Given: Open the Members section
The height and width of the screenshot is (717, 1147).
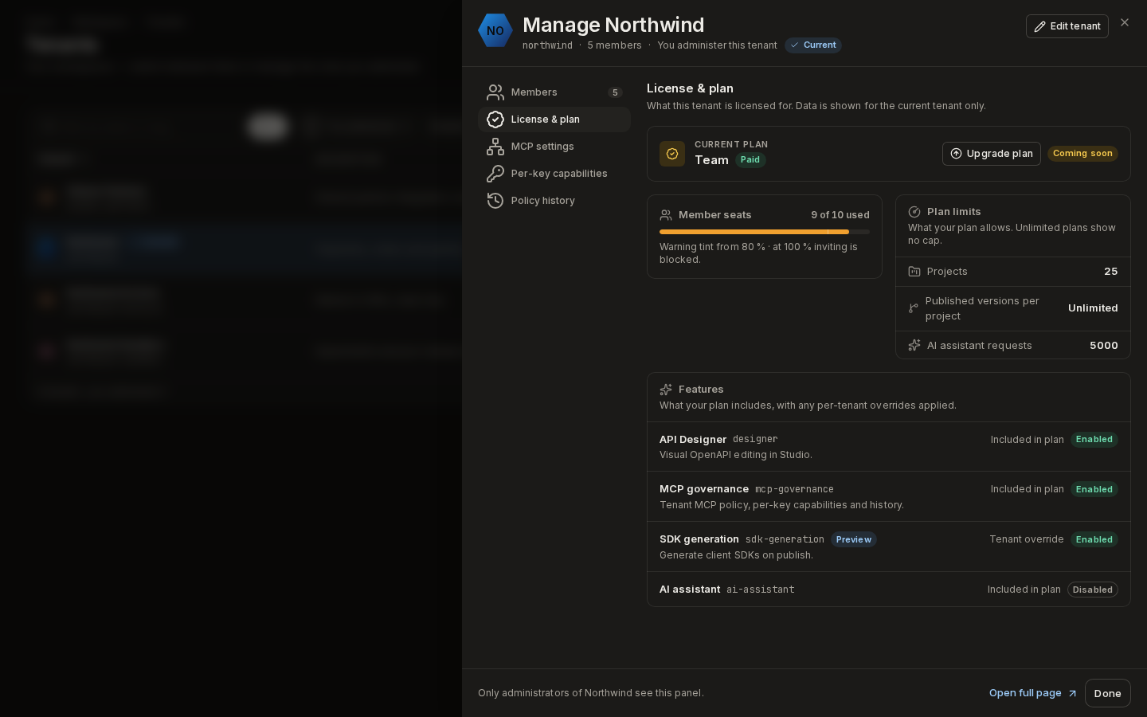Looking at the screenshot, I should tap(554, 92).
